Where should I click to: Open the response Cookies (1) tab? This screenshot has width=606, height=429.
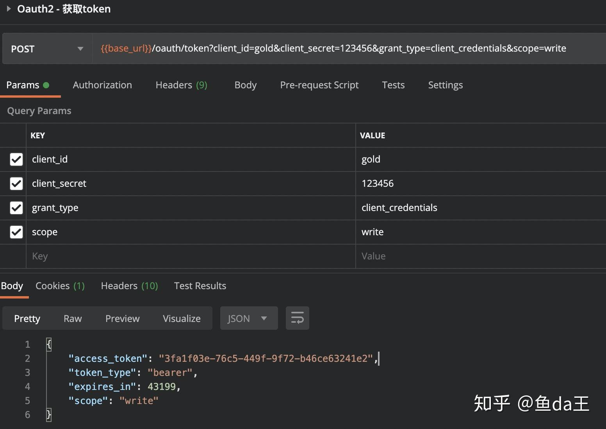(60, 286)
